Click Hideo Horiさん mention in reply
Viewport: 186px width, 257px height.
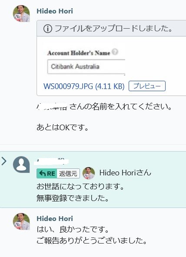pyautogui.click(x=125, y=173)
